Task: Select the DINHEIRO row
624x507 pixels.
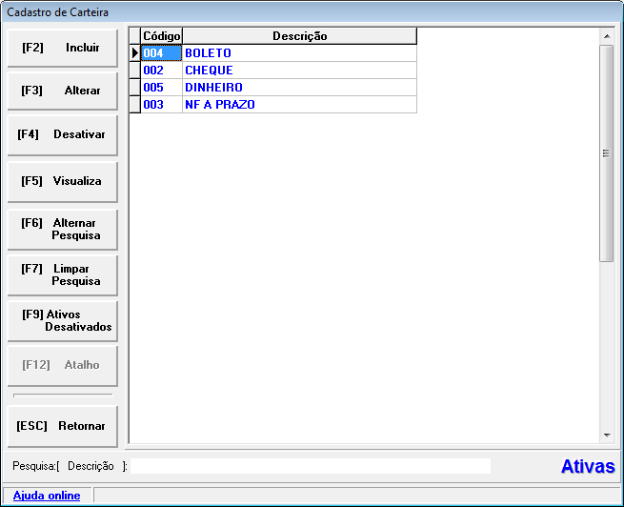Action: 299,88
